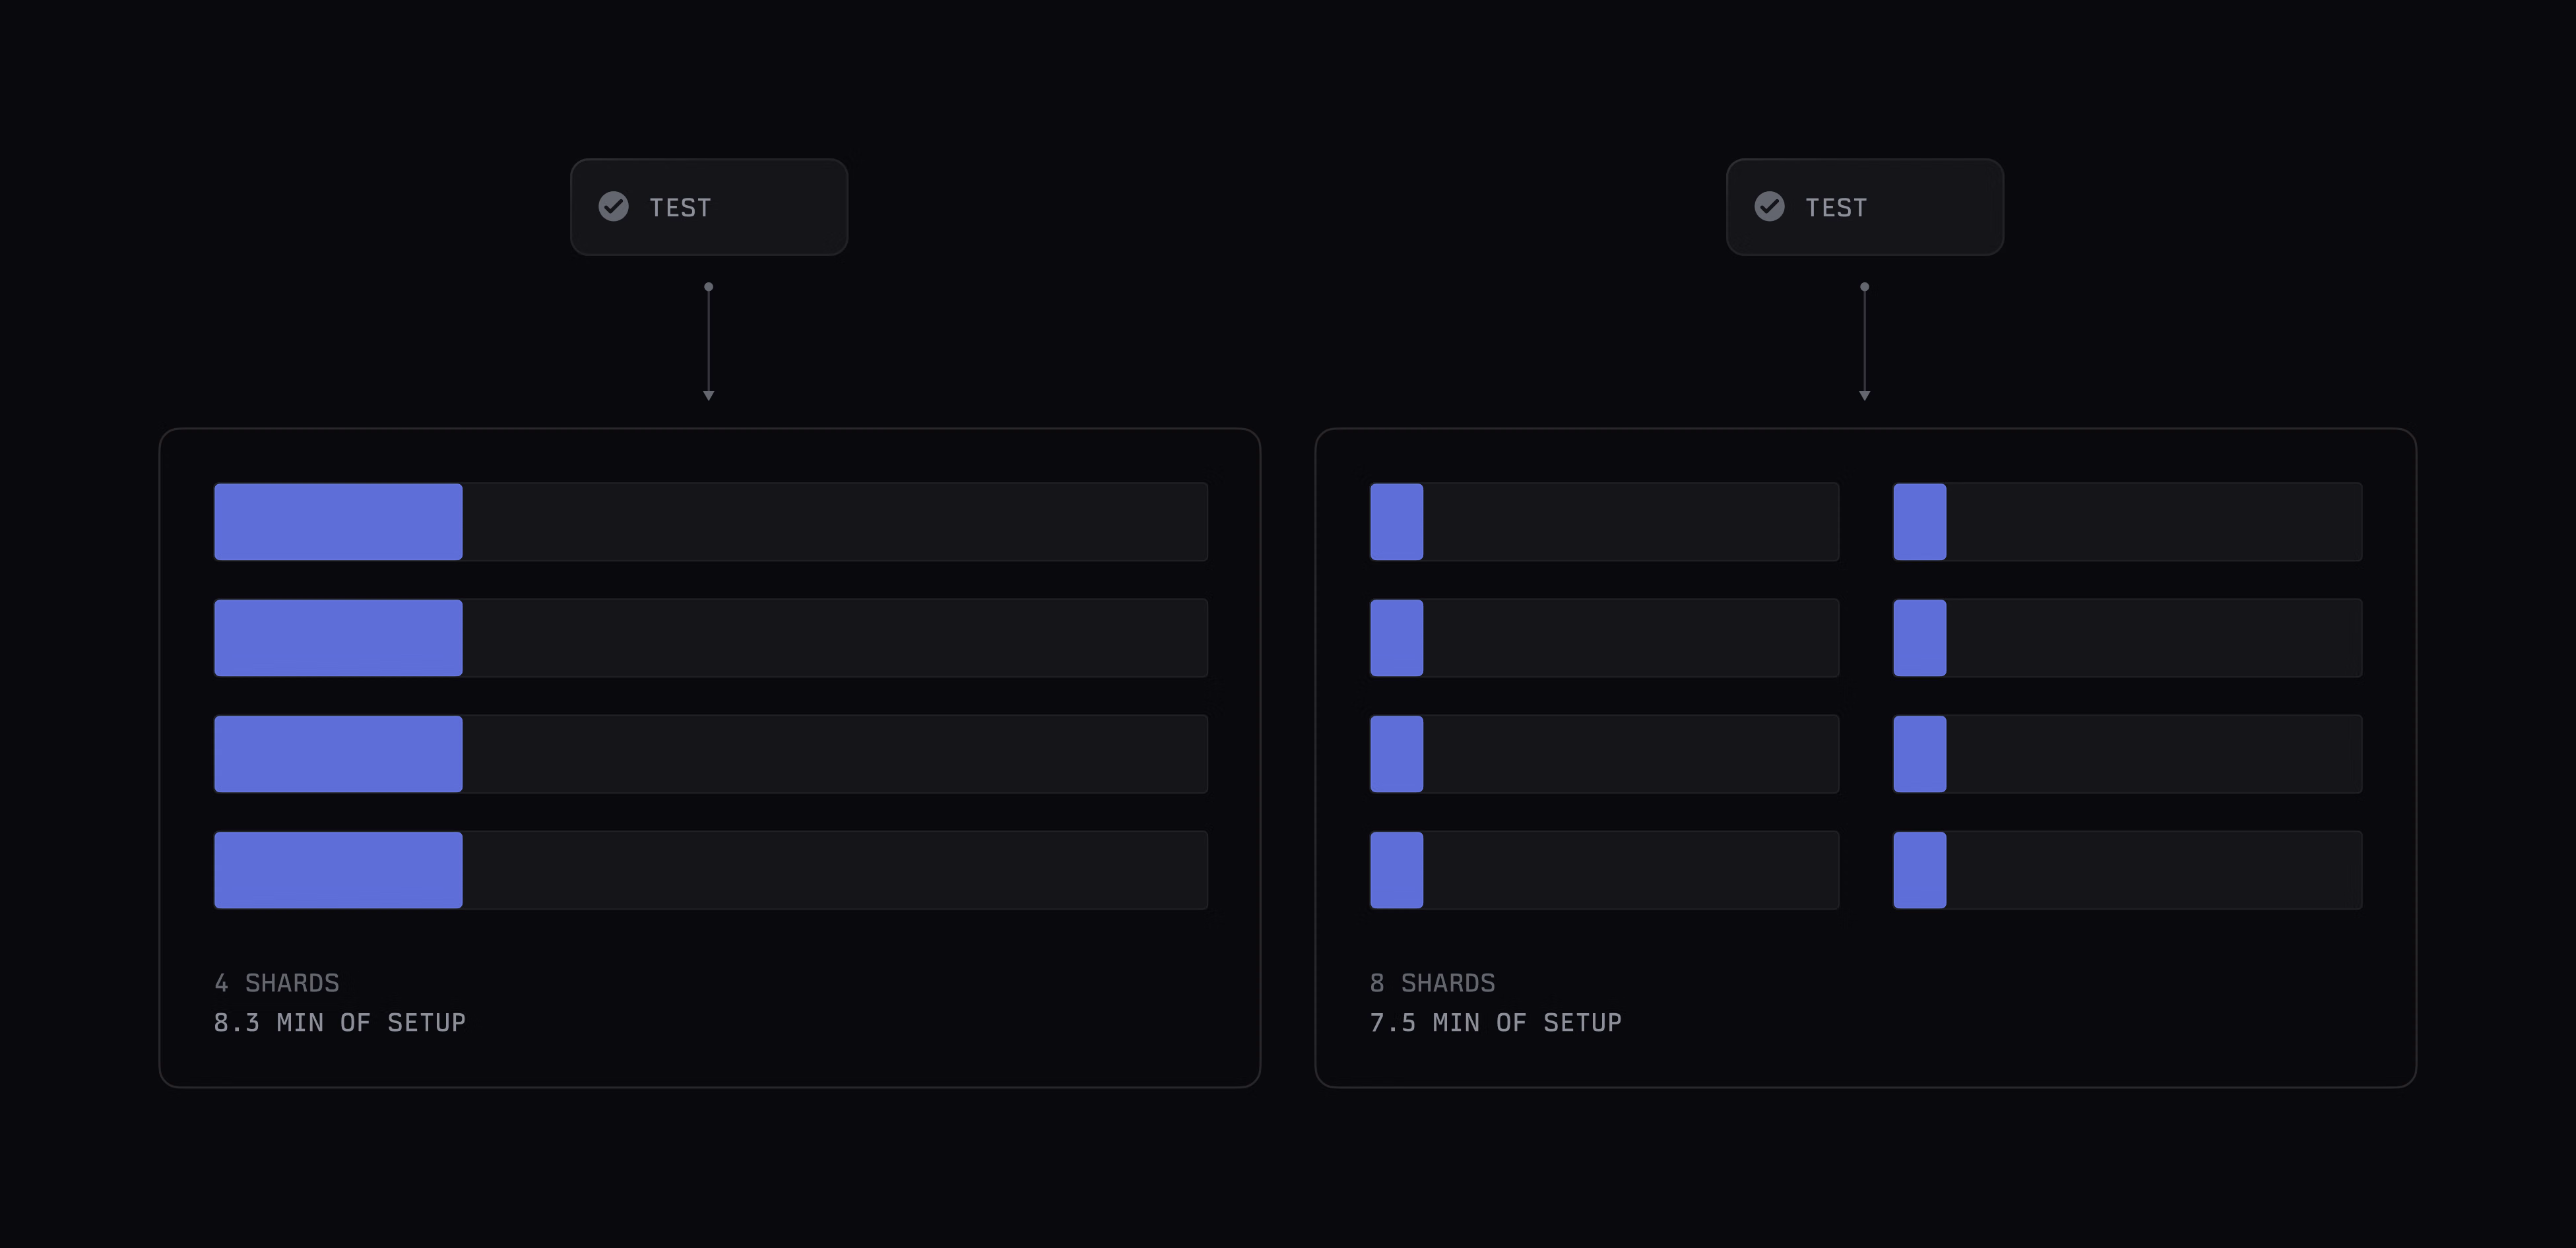This screenshot has height=1248, width=2576.
Task: Click the "8 SHARDS" label
Action: click(x=1432, y=983)
